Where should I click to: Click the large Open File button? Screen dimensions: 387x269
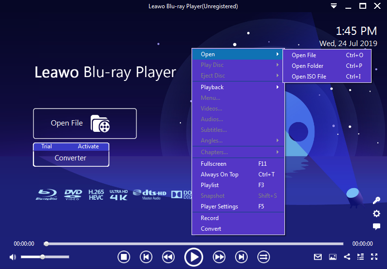click(x=85, y=124)
